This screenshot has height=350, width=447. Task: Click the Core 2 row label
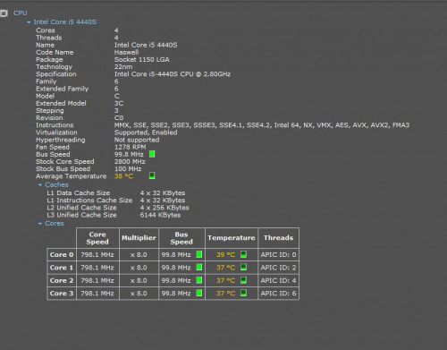coord(62,280)
